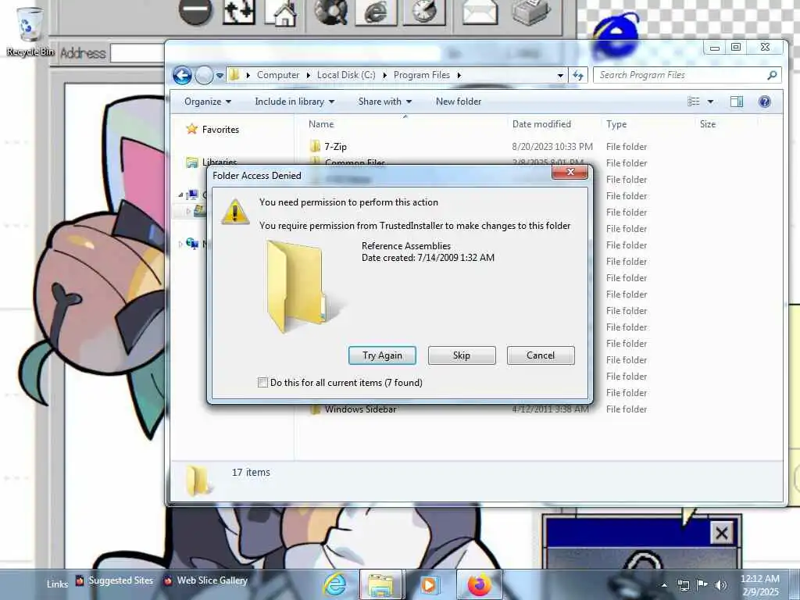Open the Organize menu
The width and height of the screenshot is (800, 600).
coord(208,102)
